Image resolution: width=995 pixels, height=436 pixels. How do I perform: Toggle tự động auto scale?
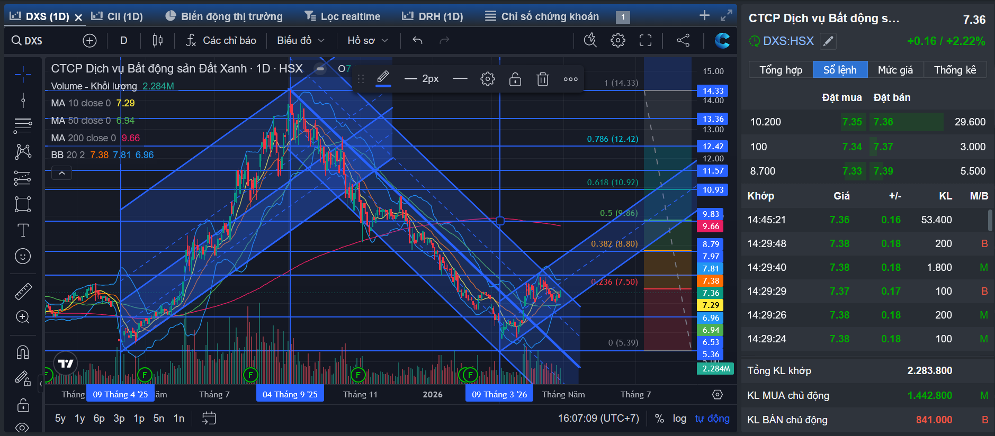click(712, 419)
